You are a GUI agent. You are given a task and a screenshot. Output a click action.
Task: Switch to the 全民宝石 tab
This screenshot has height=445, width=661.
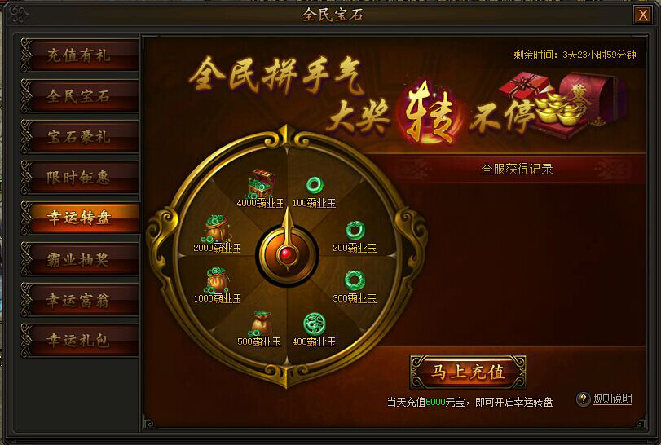click(79, 96)
